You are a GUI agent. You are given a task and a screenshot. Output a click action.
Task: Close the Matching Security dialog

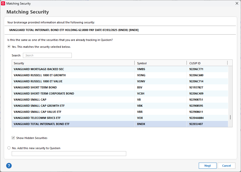237,4
